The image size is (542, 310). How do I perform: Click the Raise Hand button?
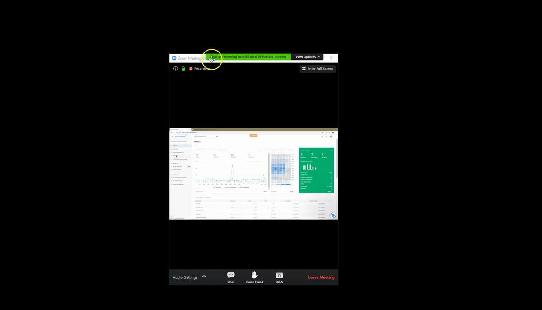tap(254, 277)
